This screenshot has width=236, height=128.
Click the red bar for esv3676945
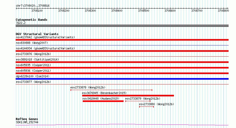(x=128, y=96)
